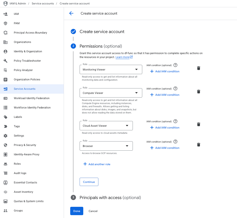
Task: Click help icon beside Browser IAM condition
Action: (175, 142)
